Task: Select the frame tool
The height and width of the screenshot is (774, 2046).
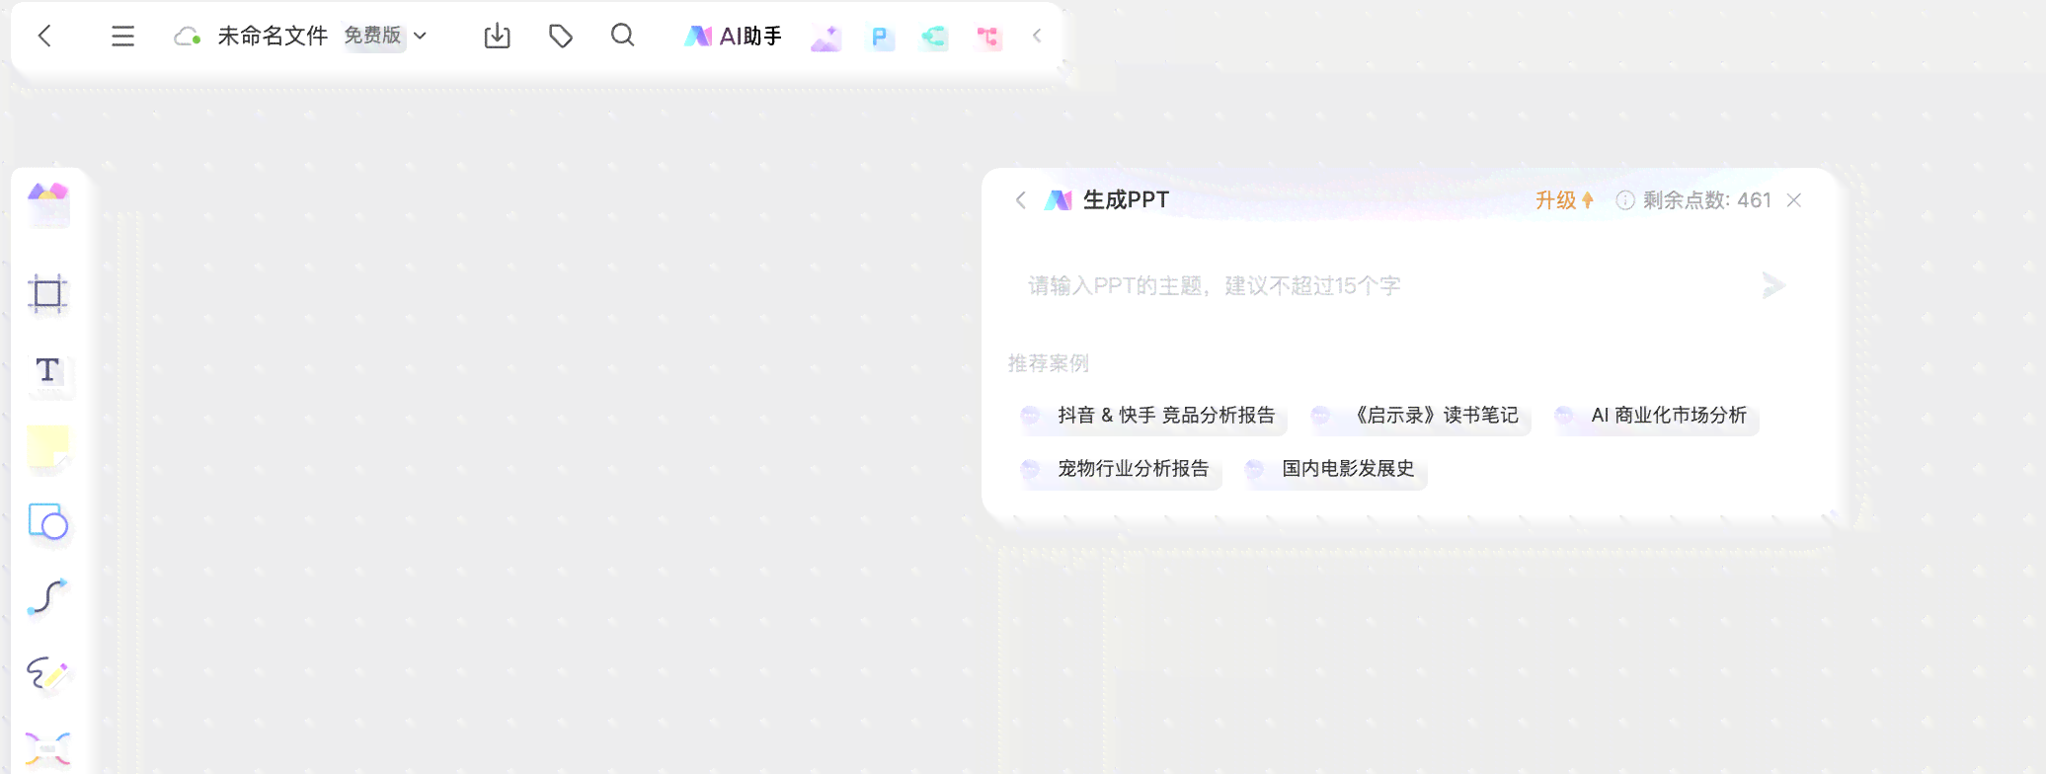Action: coord(47,293)
